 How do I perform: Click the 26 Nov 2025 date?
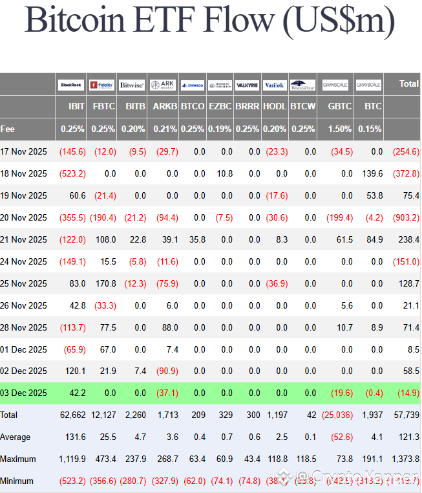click(23, 305)
